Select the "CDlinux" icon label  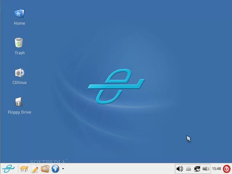pyautogui.click(x=19, y=82)
